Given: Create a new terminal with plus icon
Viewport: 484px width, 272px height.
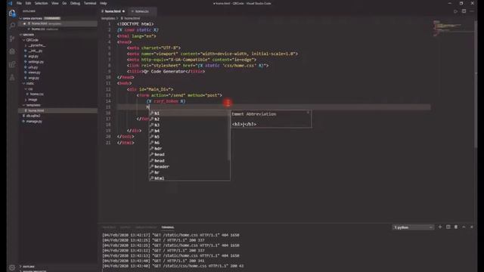Looking at the screenshot, I should click(x=440, y=227).
